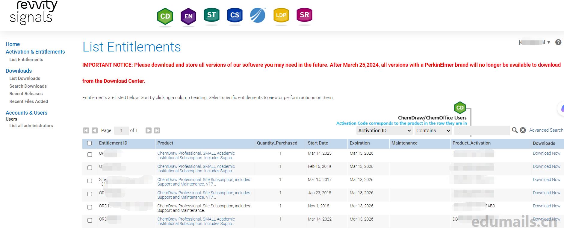
Task: Open Site Subscription product link, Jan 23, 2018 row
Action: pyautogui.click(x=204, y=195)
